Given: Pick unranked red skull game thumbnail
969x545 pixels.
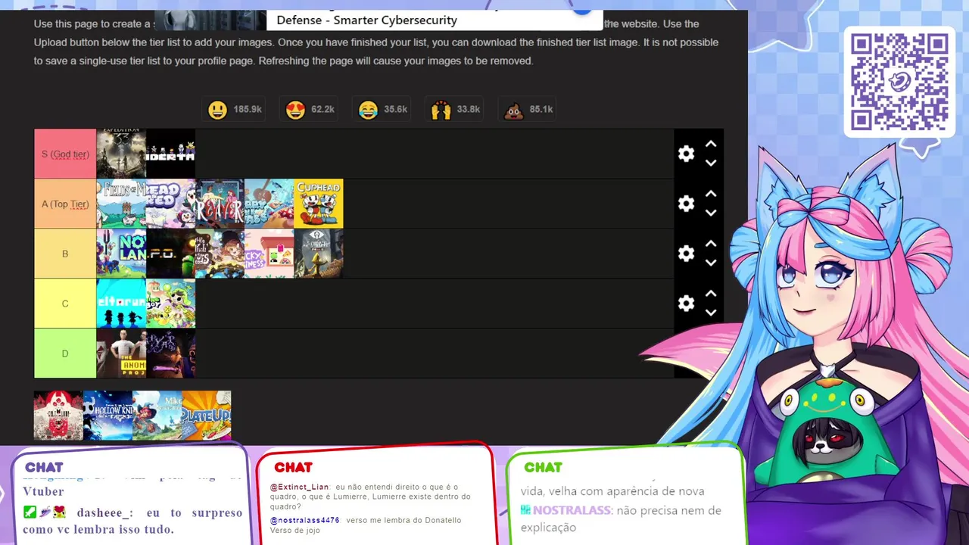Looking at the screenshot, I should (58, 416).
